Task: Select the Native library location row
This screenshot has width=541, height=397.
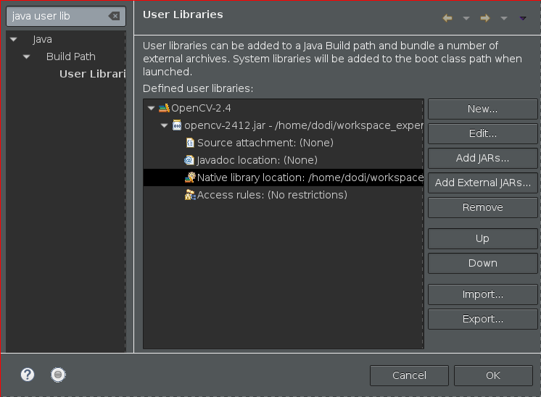Action: (x=284, y=177)
